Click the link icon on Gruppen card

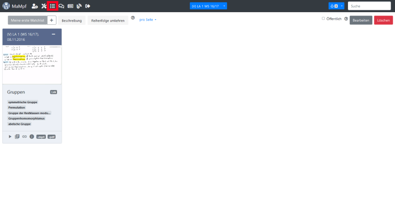(x=24, y=136)
